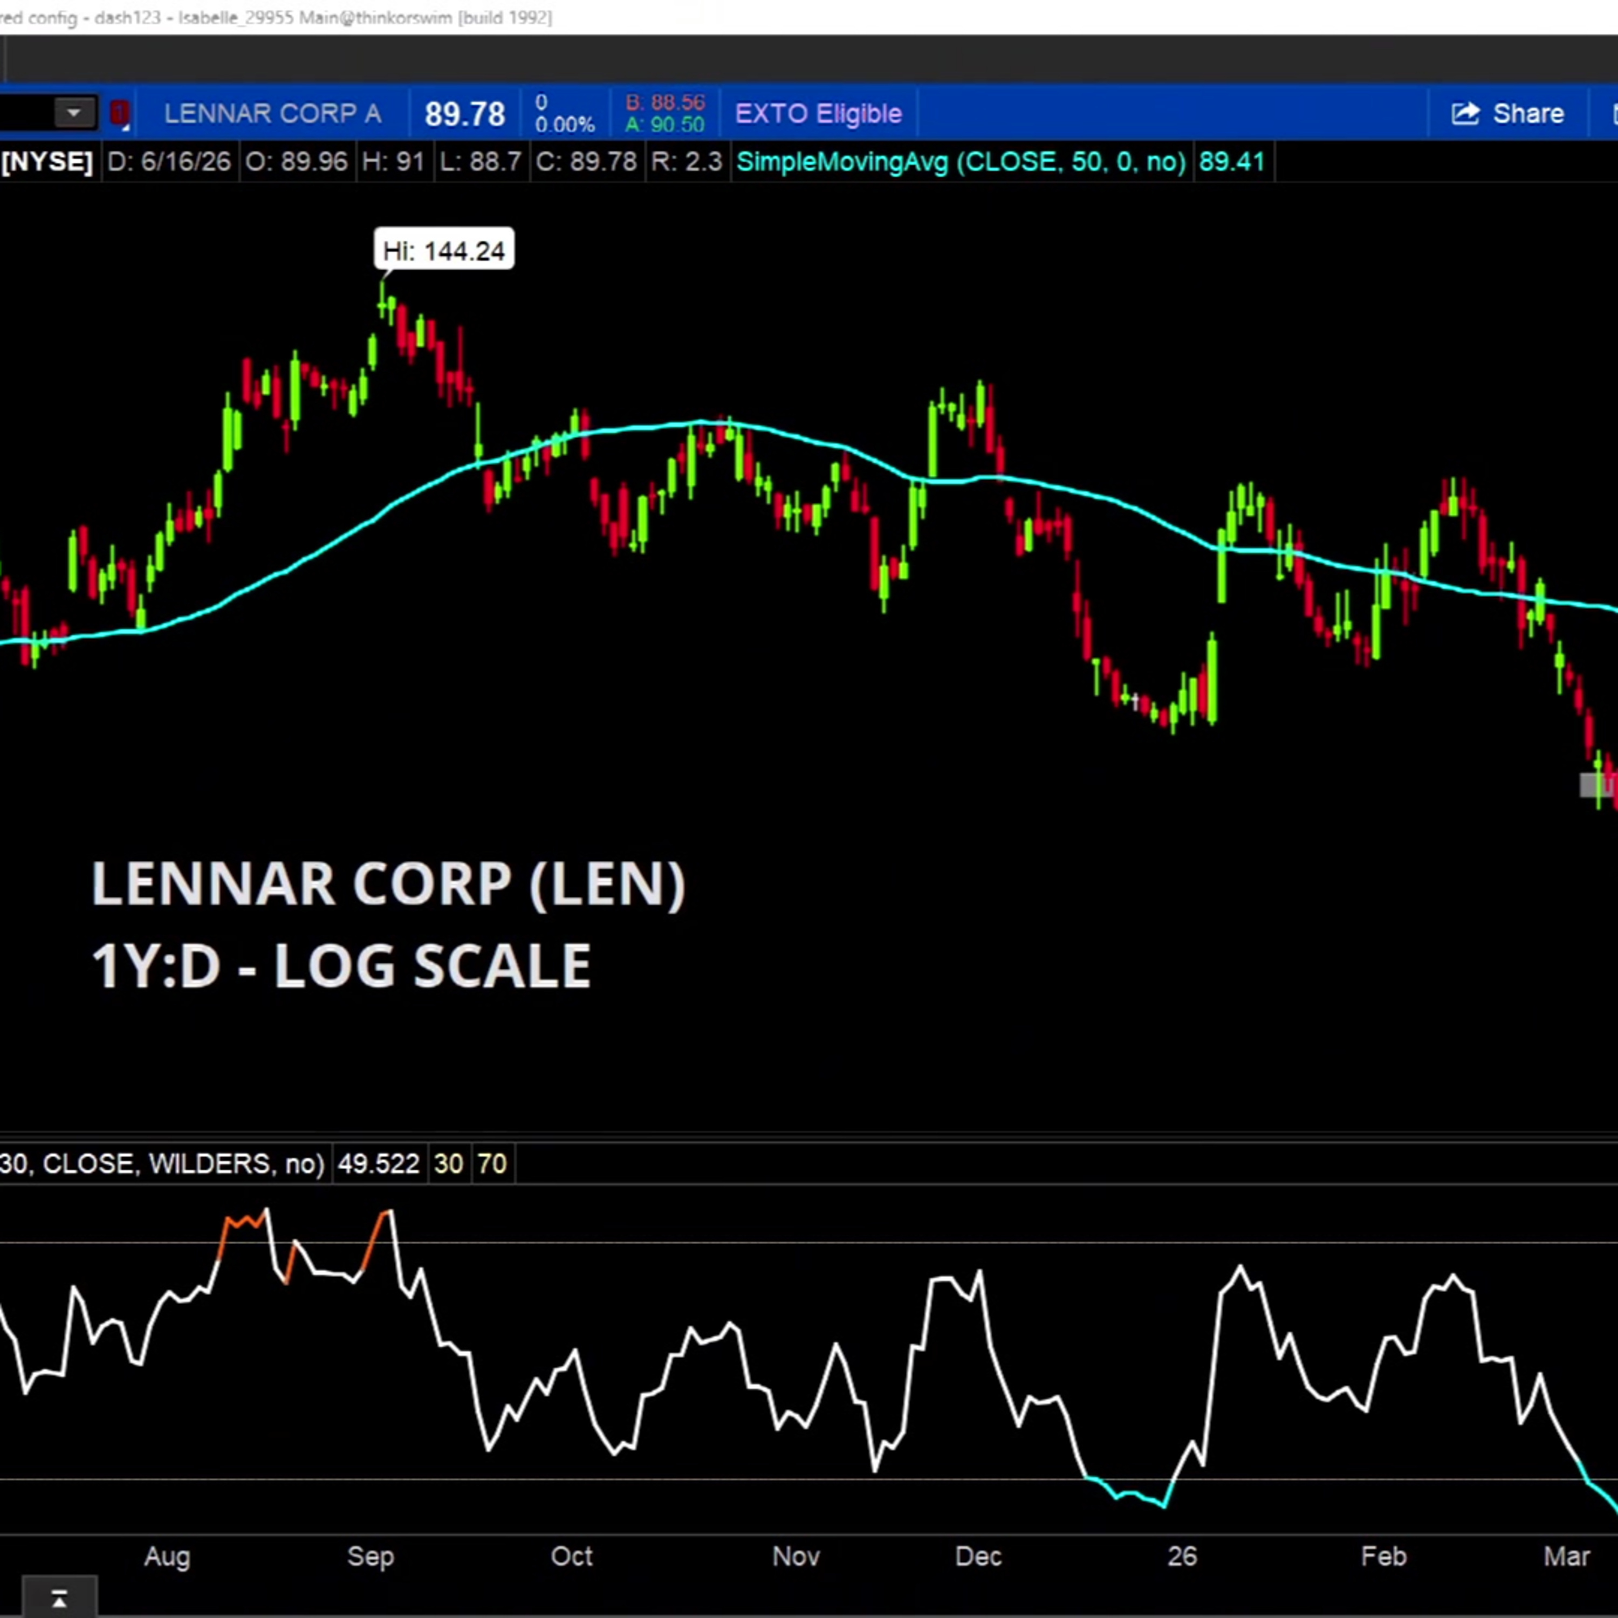Click the close value C: 89.78
1618x1618 pixels.
pos(586,161)
